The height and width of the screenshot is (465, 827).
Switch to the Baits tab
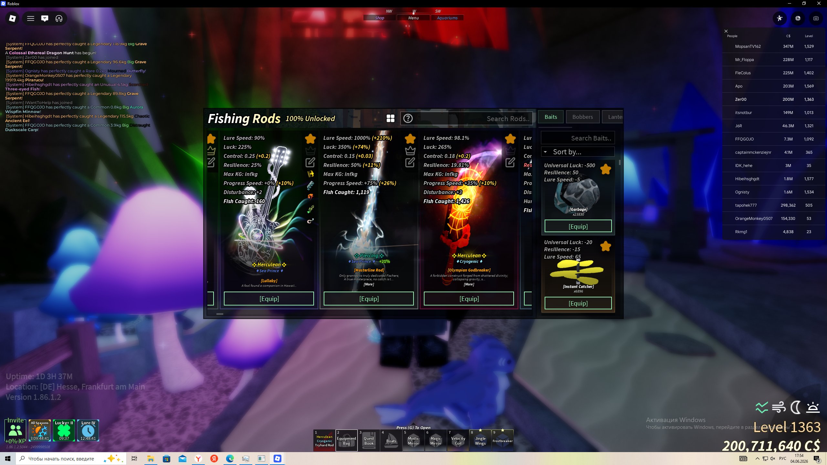tap(551, 117)
